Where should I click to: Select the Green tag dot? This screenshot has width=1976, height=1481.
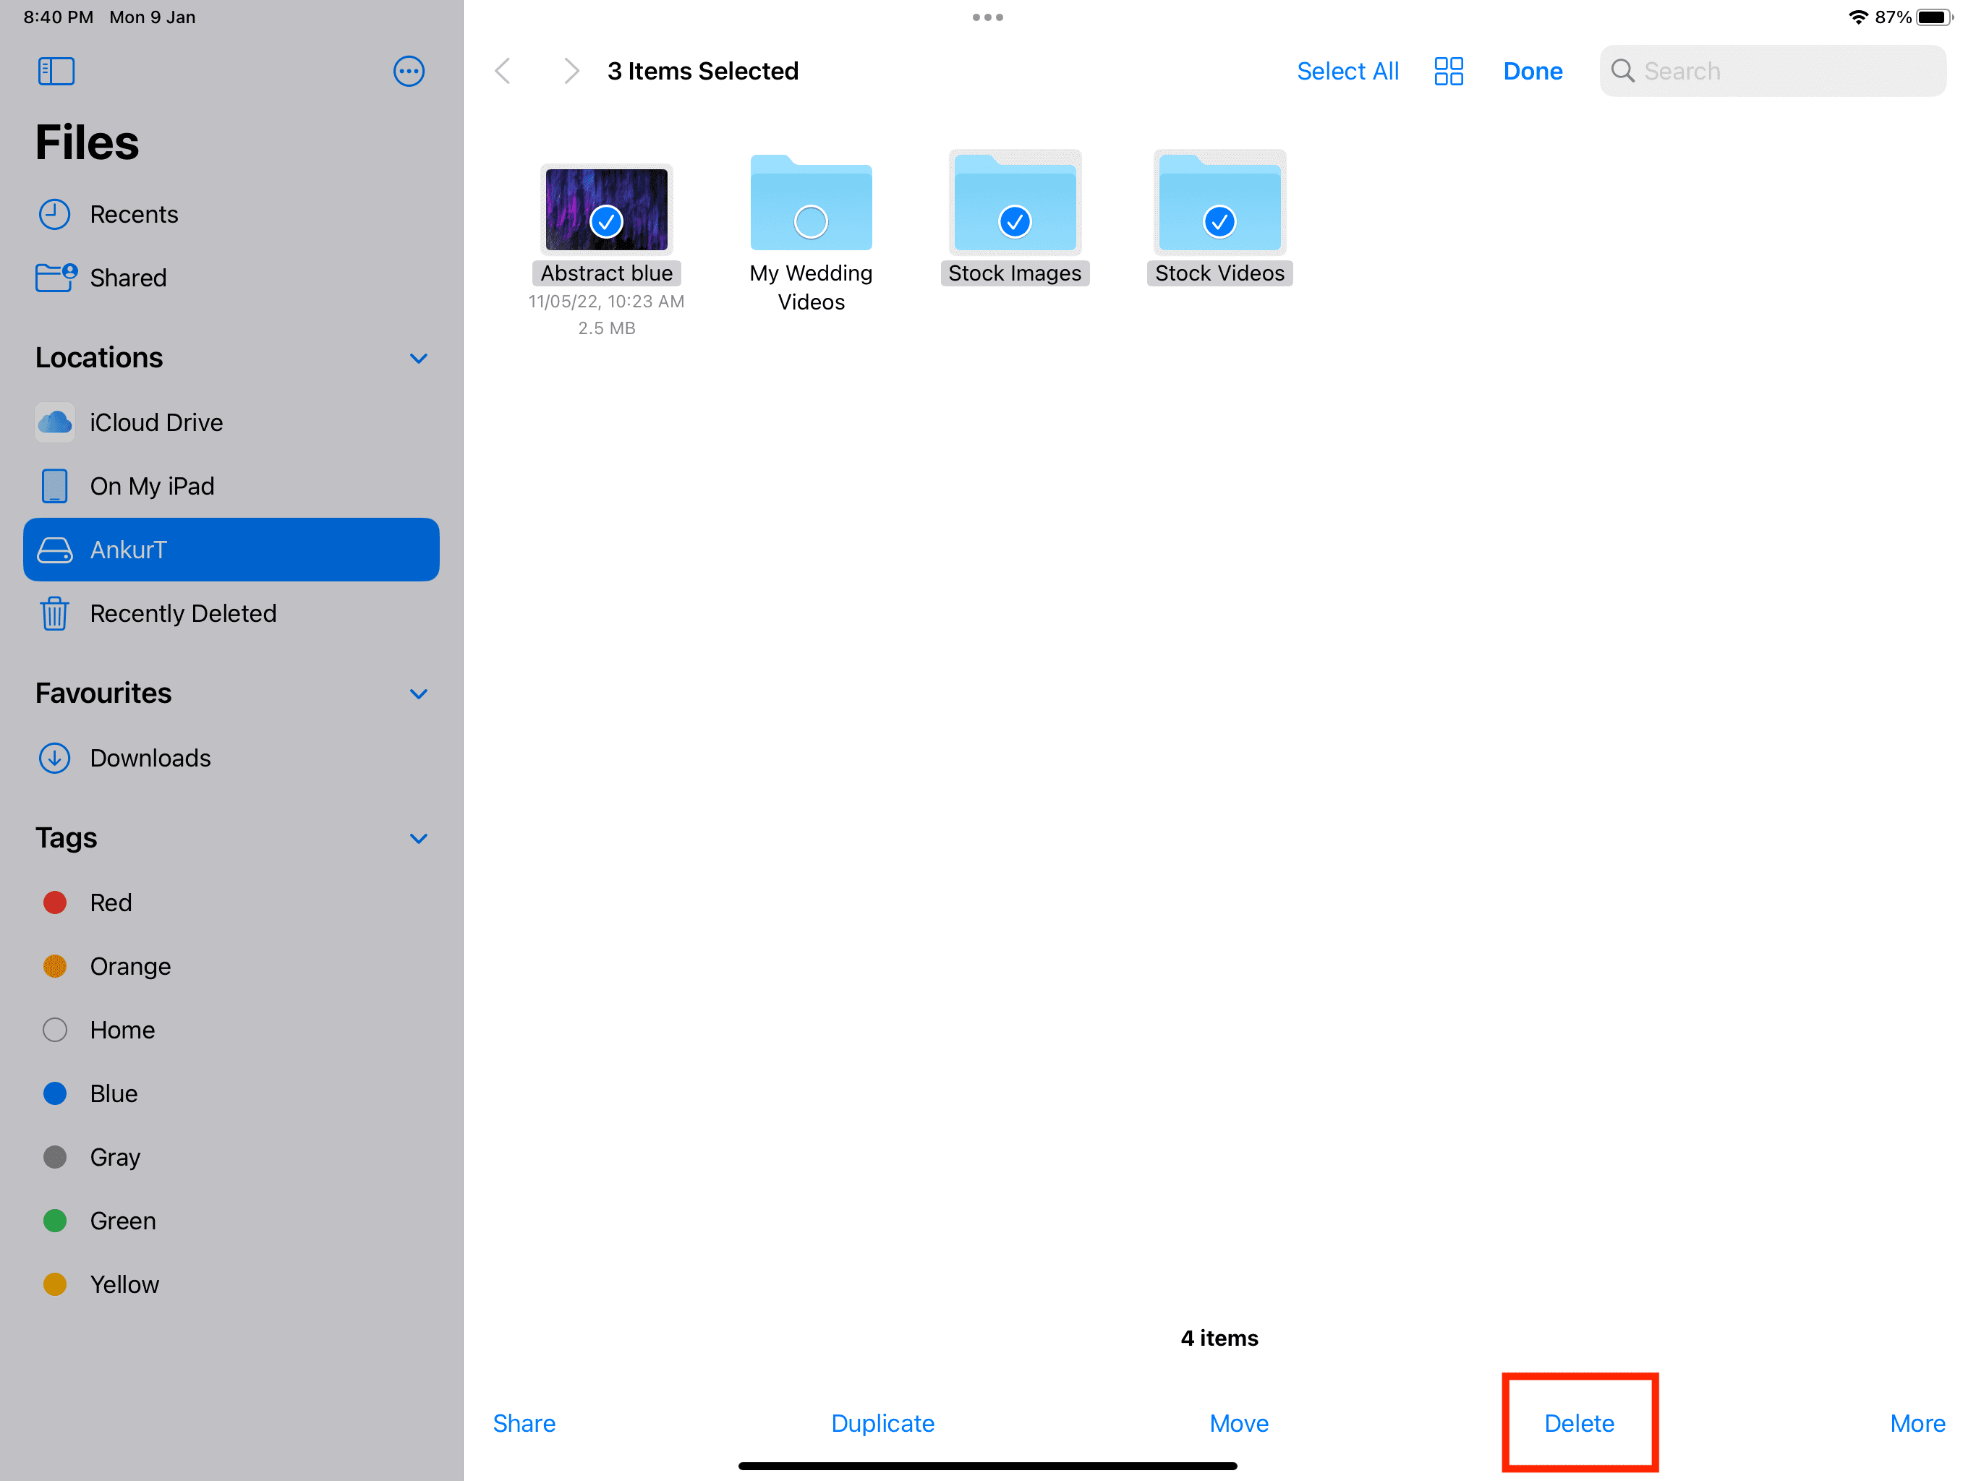click(x=54, y=1220)
